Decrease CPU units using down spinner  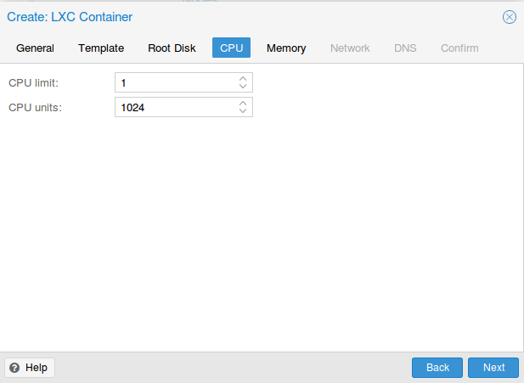pos(243,111)
